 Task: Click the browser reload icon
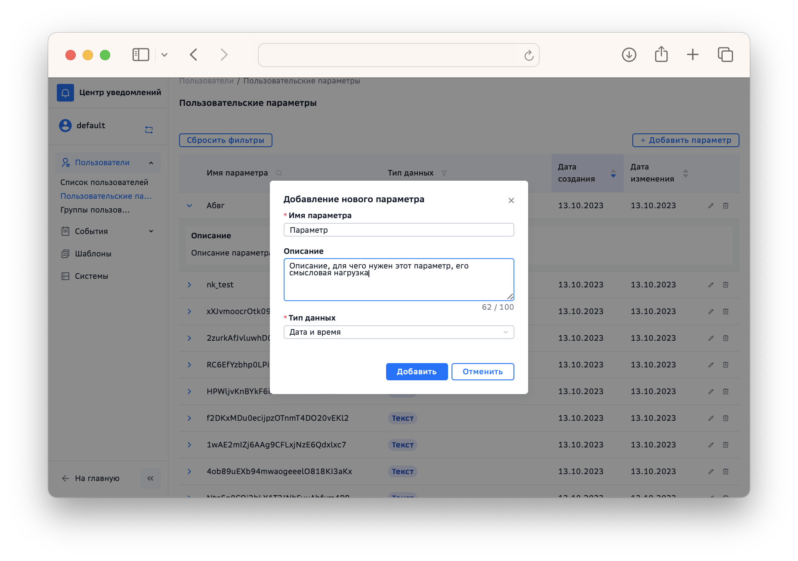pos(529,55)
